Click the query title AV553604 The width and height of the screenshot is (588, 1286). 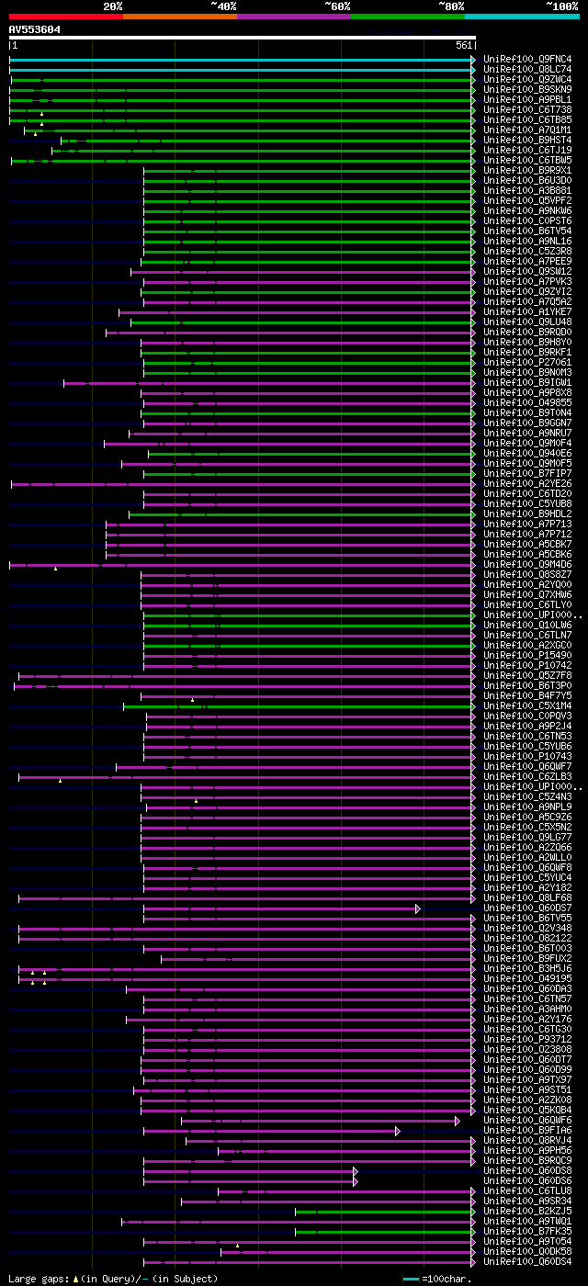(35, 29)
